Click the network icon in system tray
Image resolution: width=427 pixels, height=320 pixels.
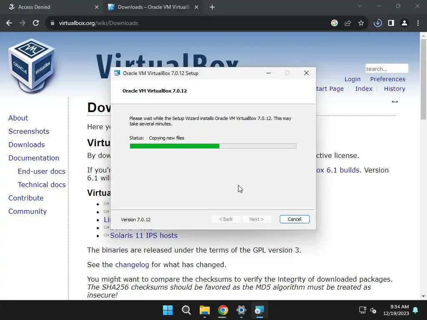point(362,310)
